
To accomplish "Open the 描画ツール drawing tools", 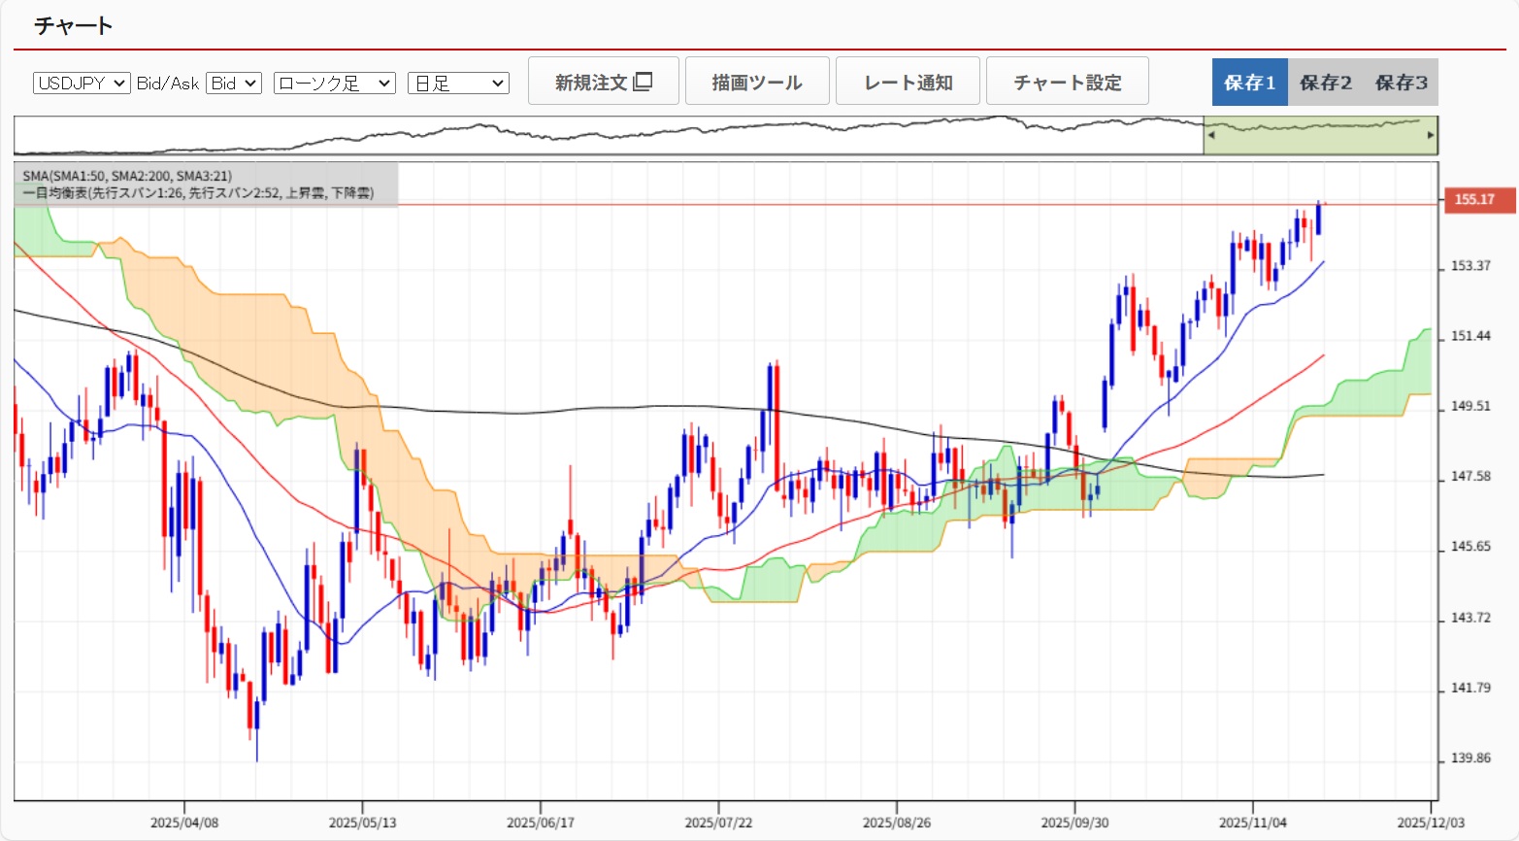I will pos(757,82).
